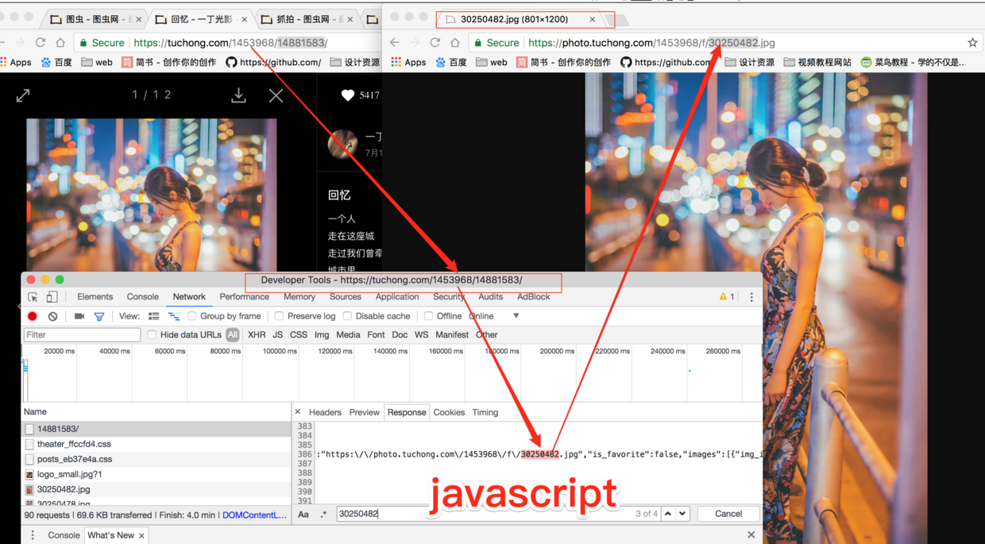
Task: Filter requests by XHR type
Action: tap(257, 335)
